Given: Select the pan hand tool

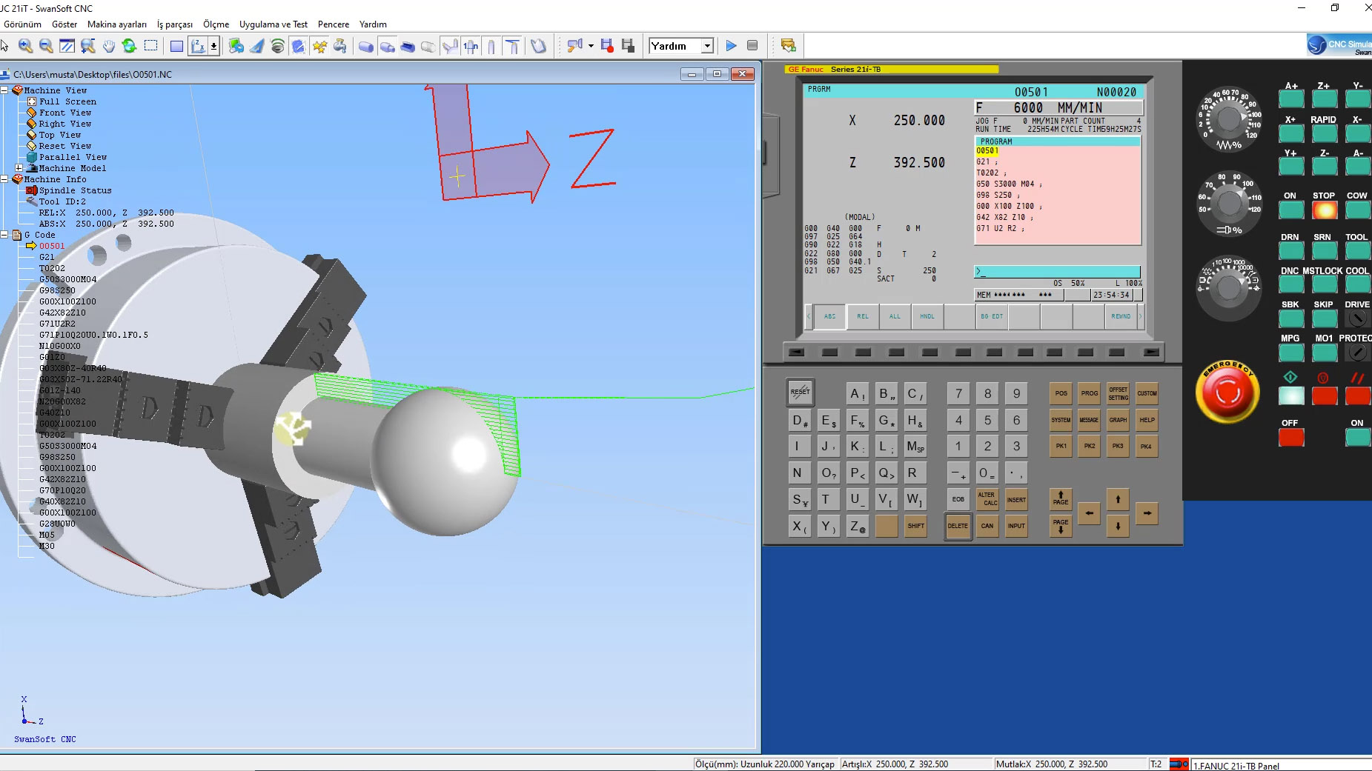Looking at the screenshot, I should pyautogui.click(x=109, y=46).
